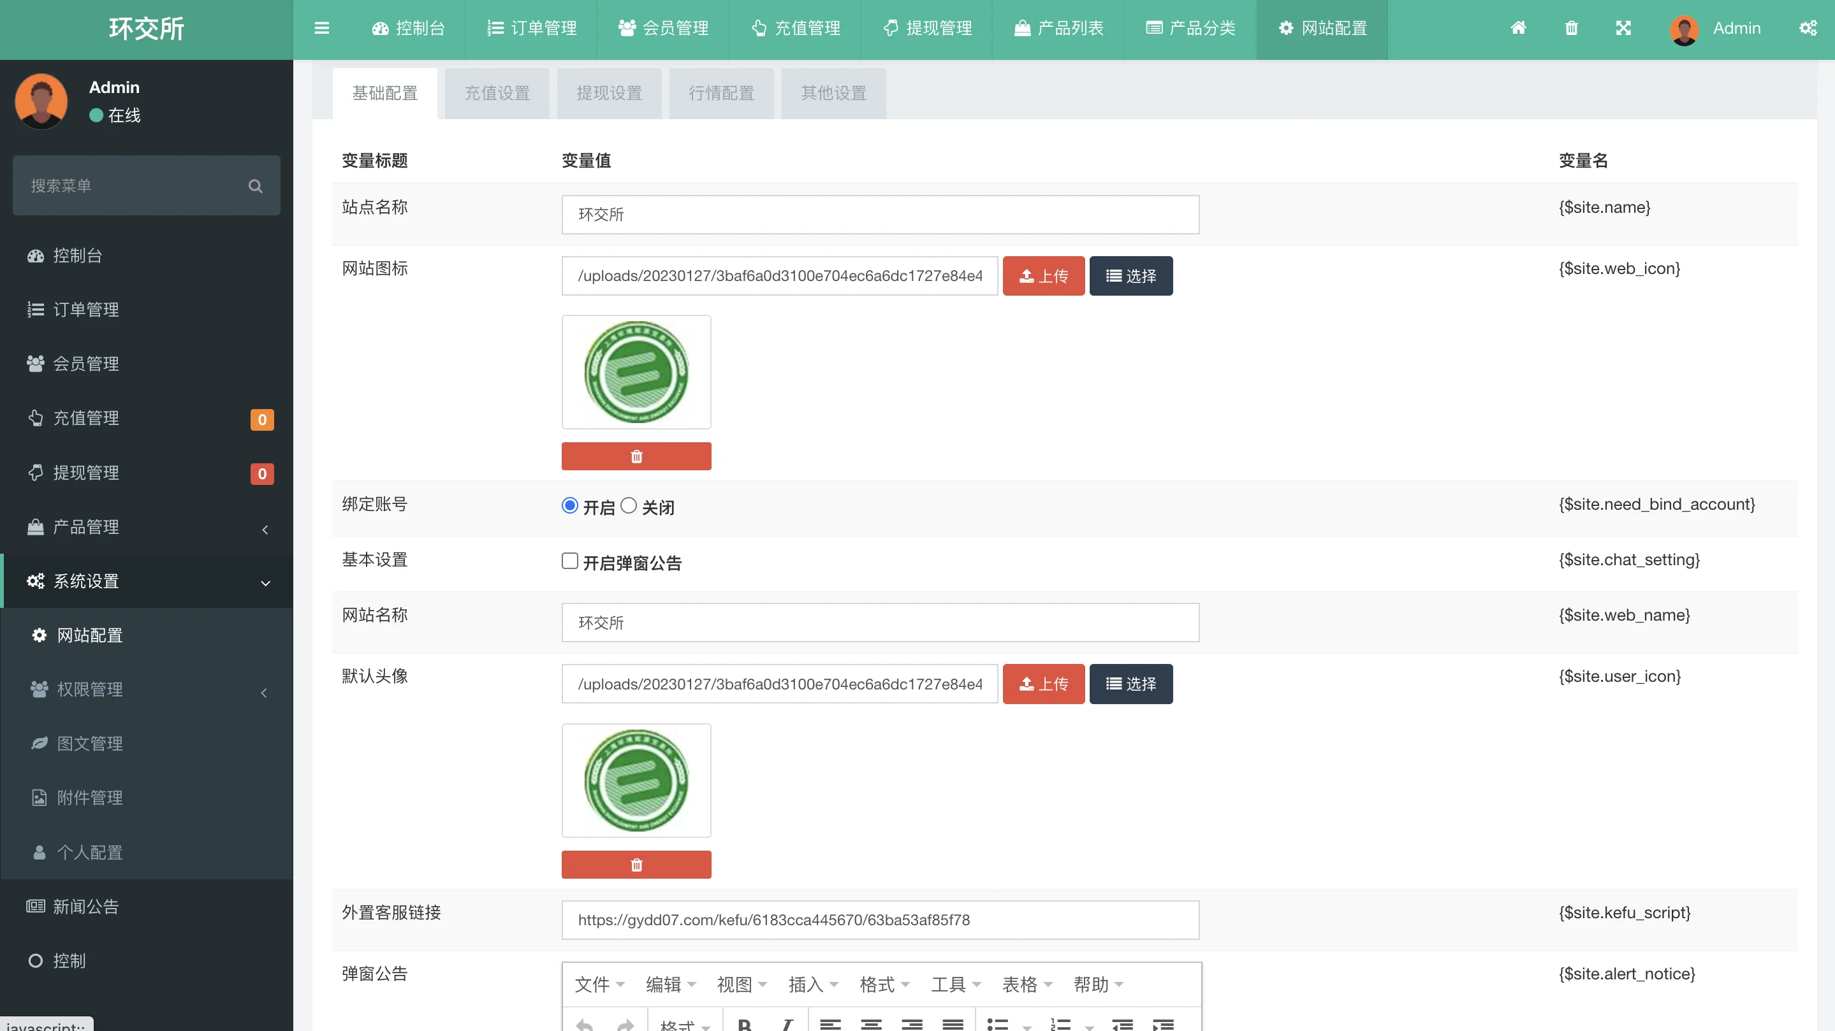Click 选择 button for 默认头像

pyautogui.click(x=1130, y=684)
